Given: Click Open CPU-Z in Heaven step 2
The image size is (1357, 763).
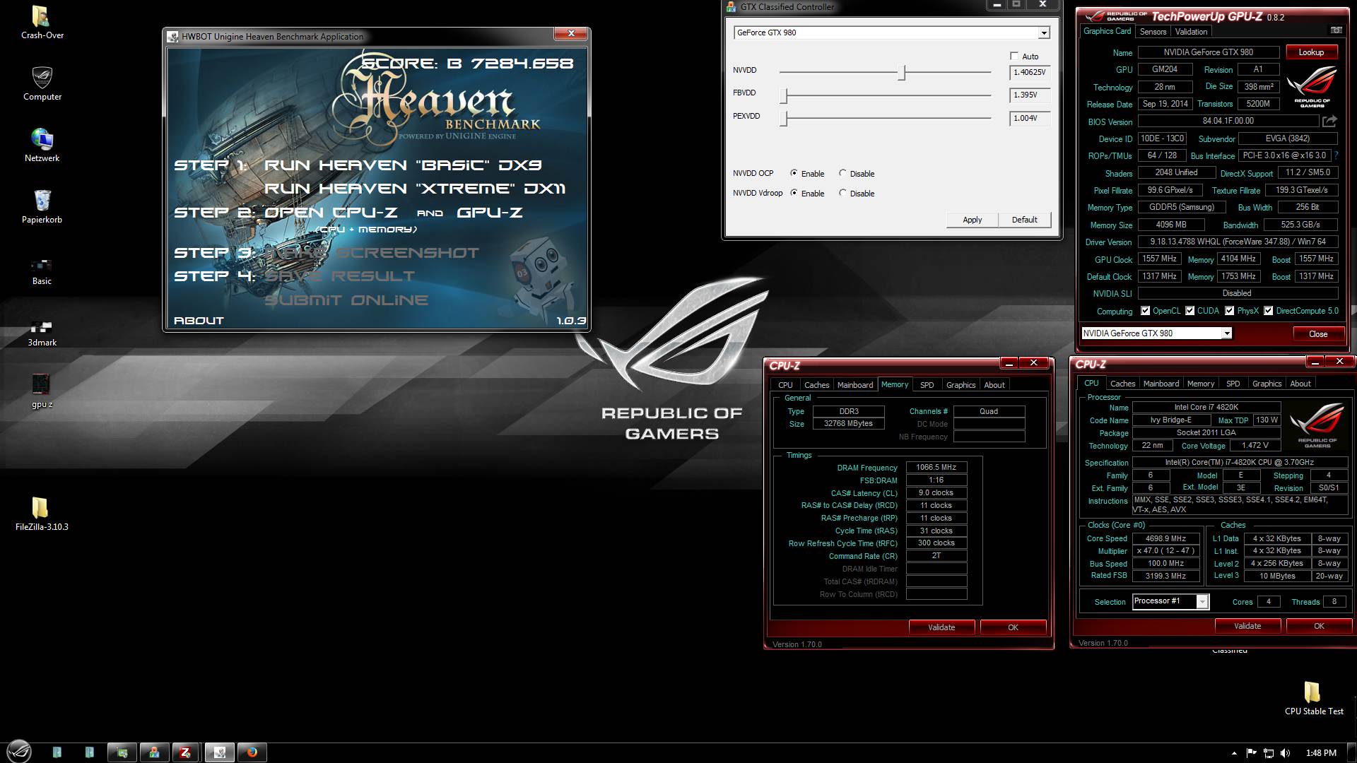Looking at the screenshot, I should pyautogui.click(x=331, y=212).
